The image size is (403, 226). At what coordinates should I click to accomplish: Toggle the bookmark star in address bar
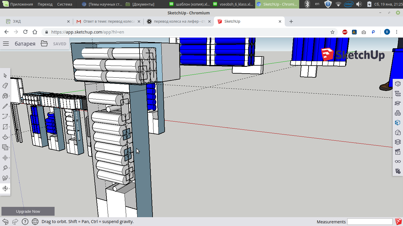pyautogui.click(x=332, y=32)
